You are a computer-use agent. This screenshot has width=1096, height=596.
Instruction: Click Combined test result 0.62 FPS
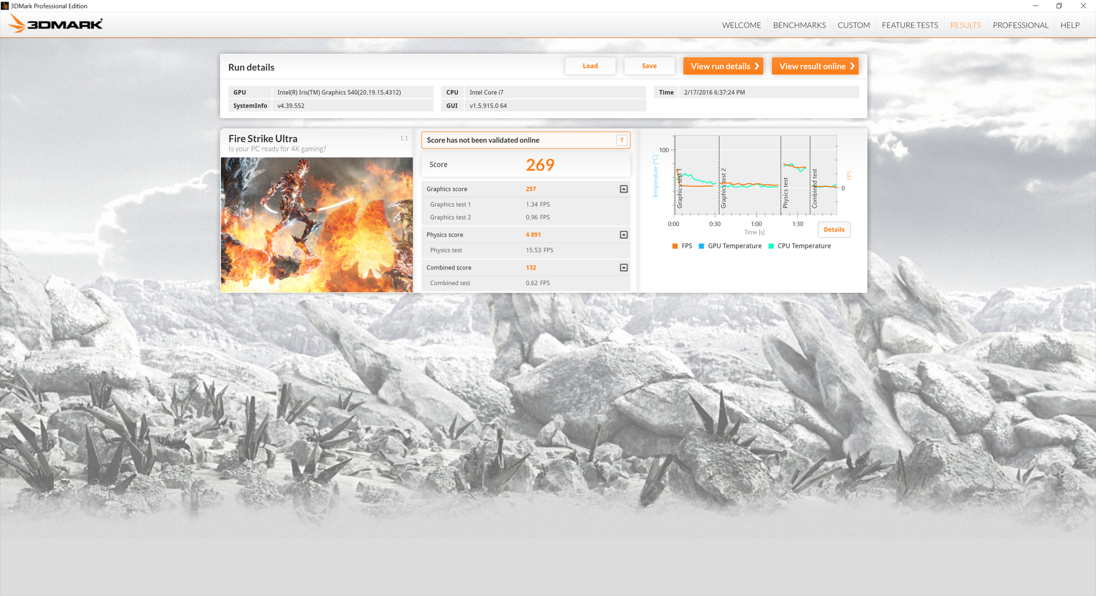(x=538, y=283)
